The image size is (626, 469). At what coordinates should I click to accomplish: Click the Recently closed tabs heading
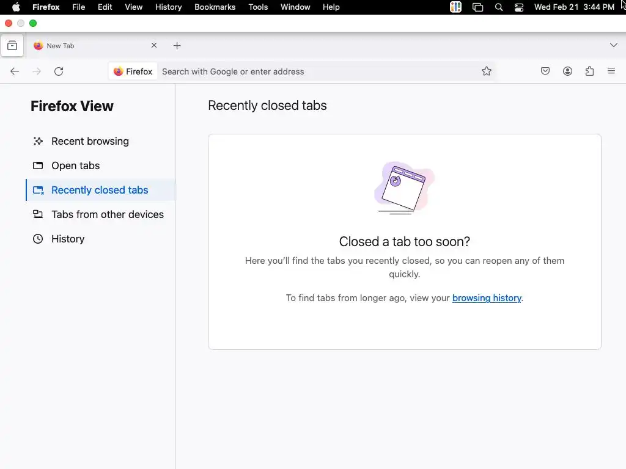click(x=268, y=105)
